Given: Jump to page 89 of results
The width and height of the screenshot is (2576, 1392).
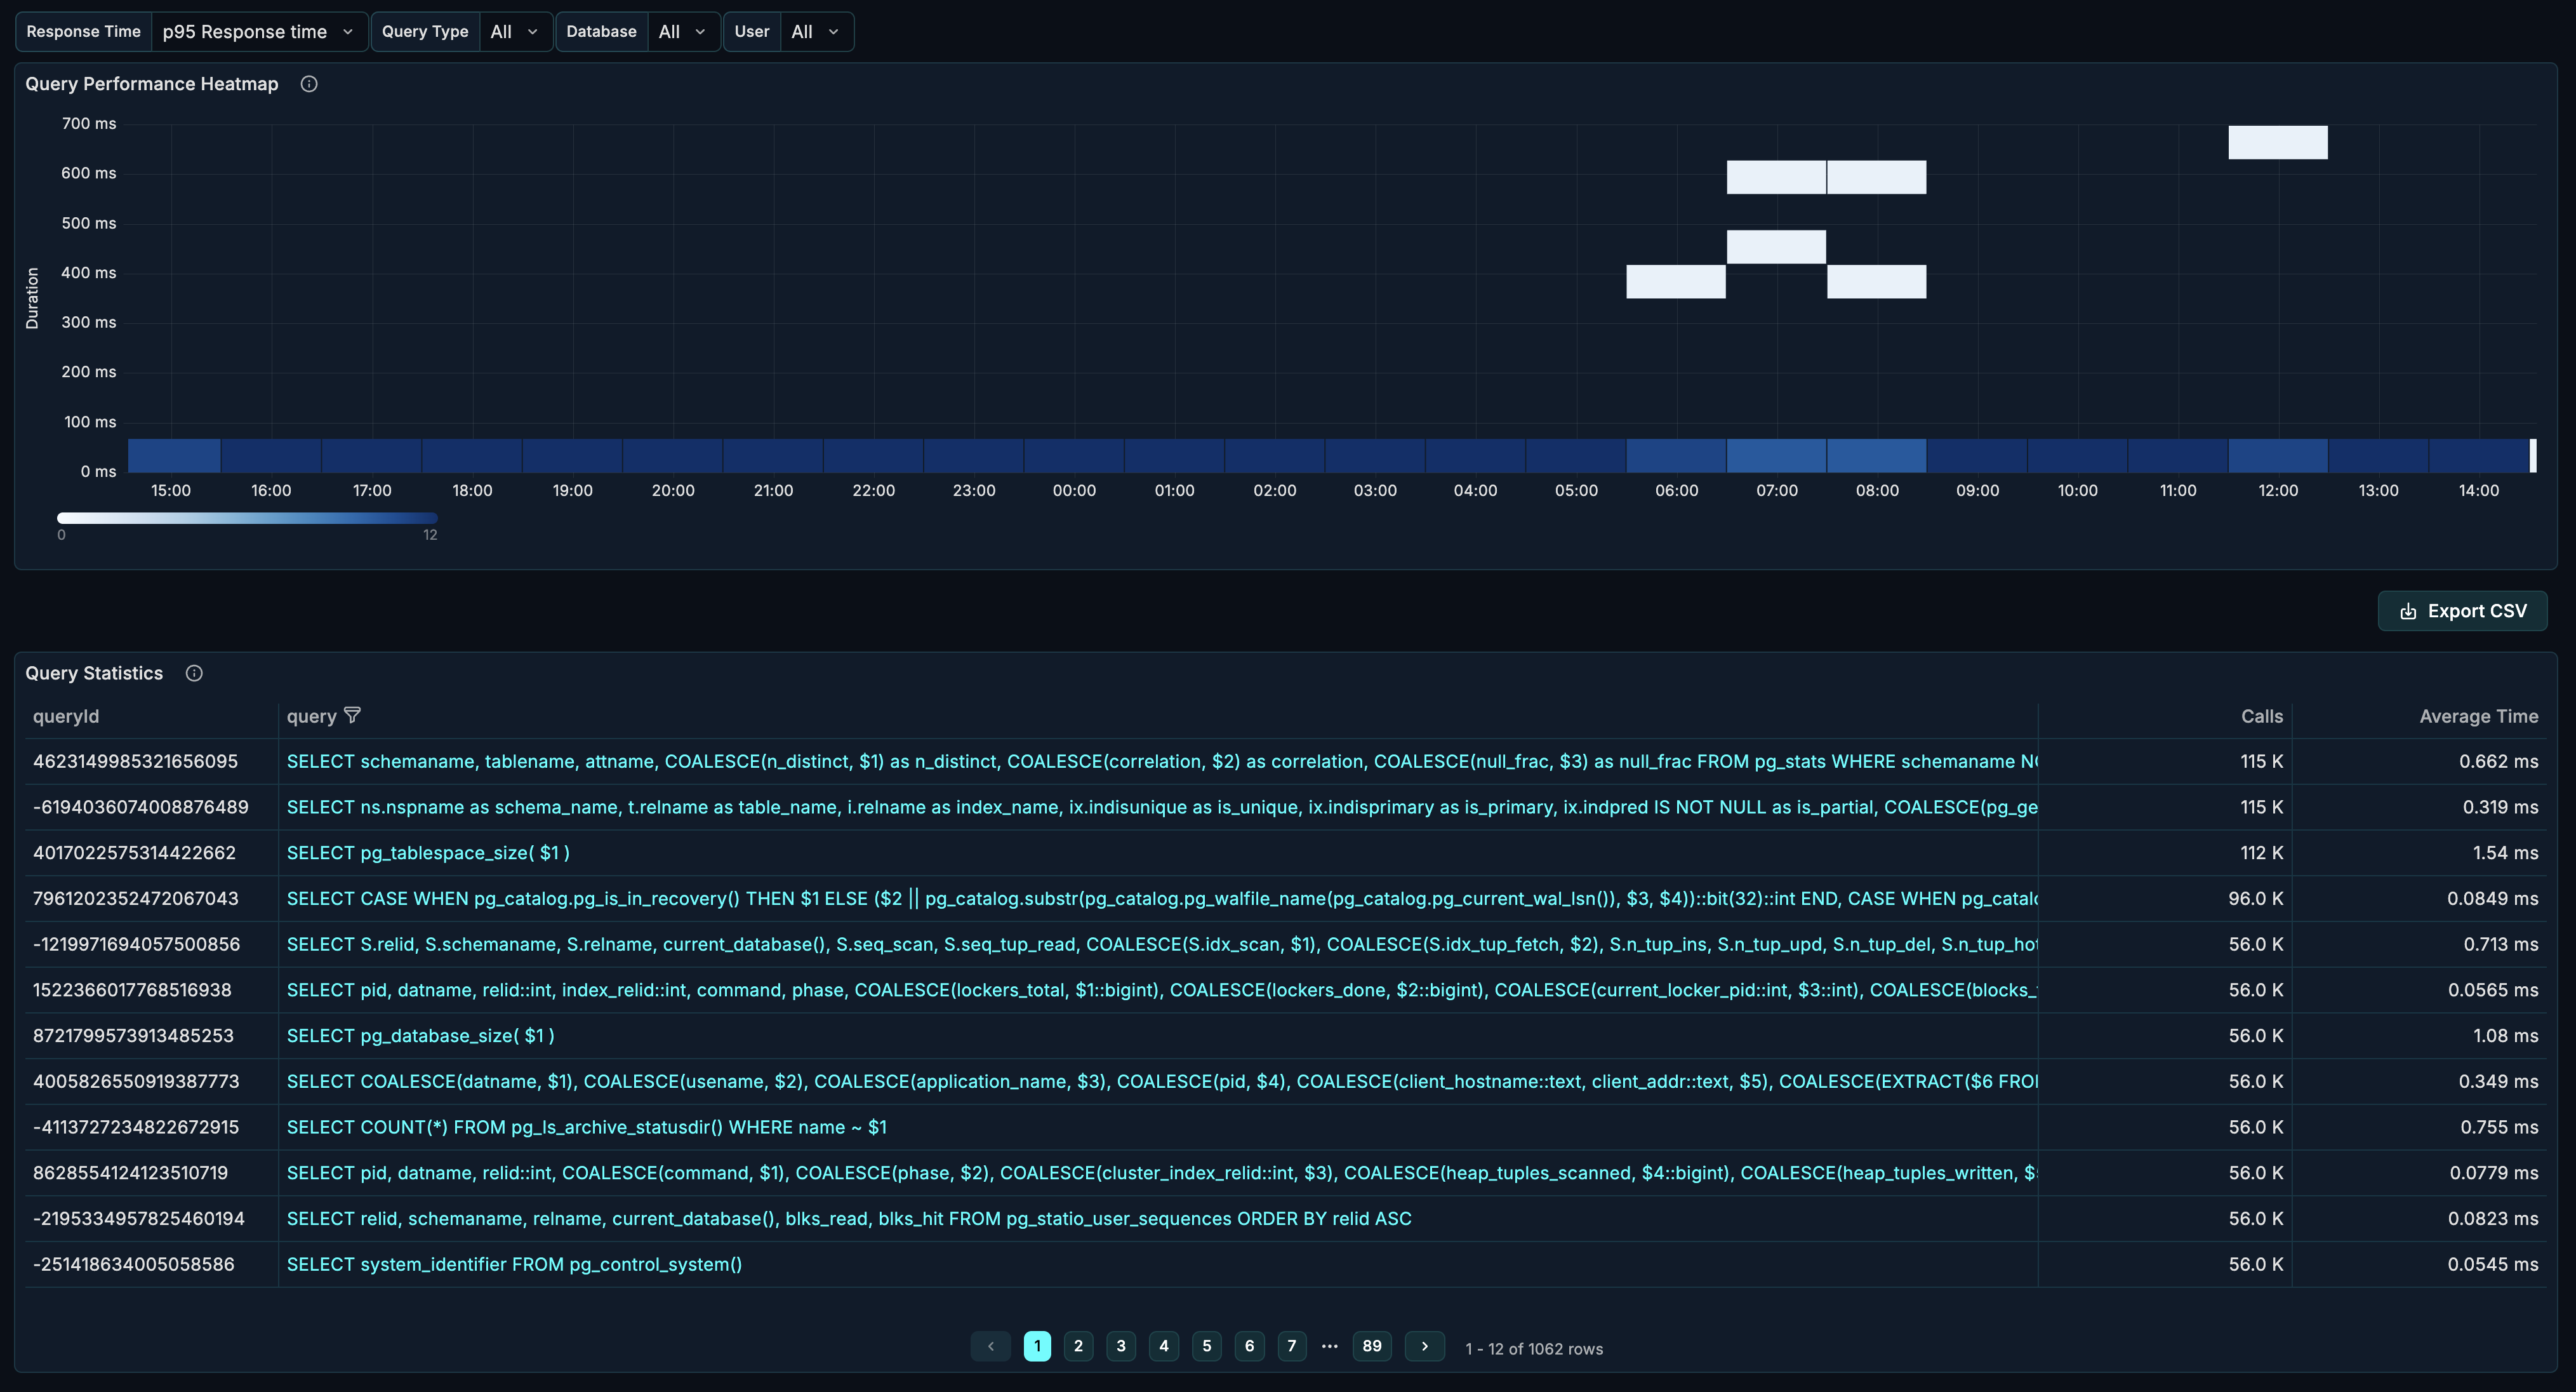Looking at the screenshot, I should tap(1371, 1346).
